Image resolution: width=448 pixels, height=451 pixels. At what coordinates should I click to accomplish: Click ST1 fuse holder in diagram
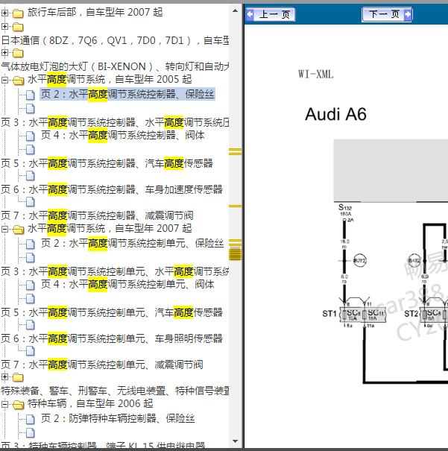tap(362, 315)
